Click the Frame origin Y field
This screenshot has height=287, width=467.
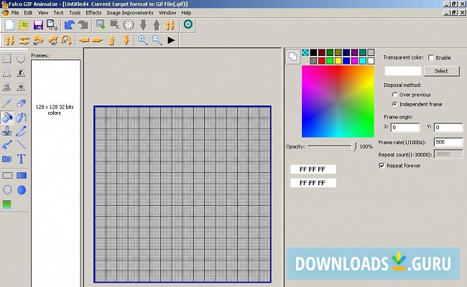point(448,127)
